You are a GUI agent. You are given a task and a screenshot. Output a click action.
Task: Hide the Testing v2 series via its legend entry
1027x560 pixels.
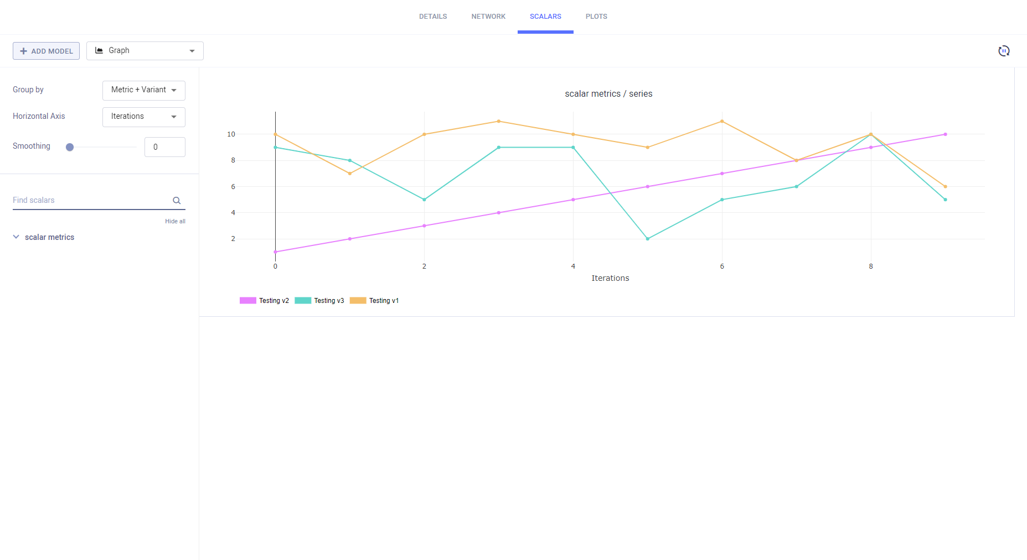[x=264, y=300]
